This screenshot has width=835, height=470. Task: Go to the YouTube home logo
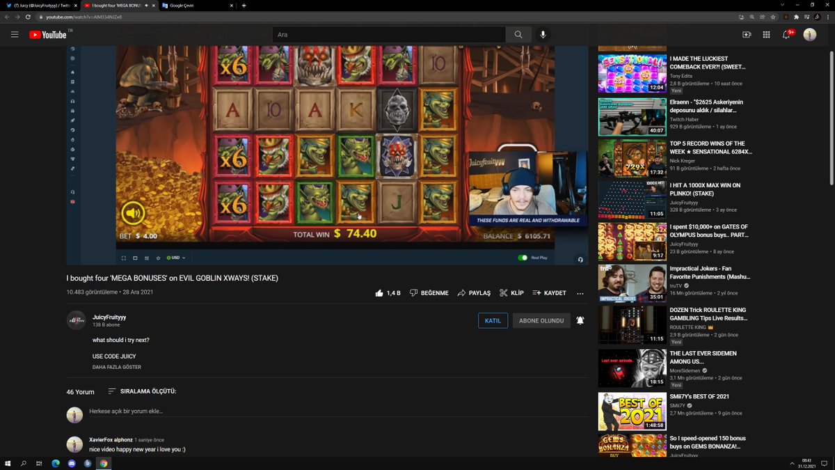click(47, 34)
